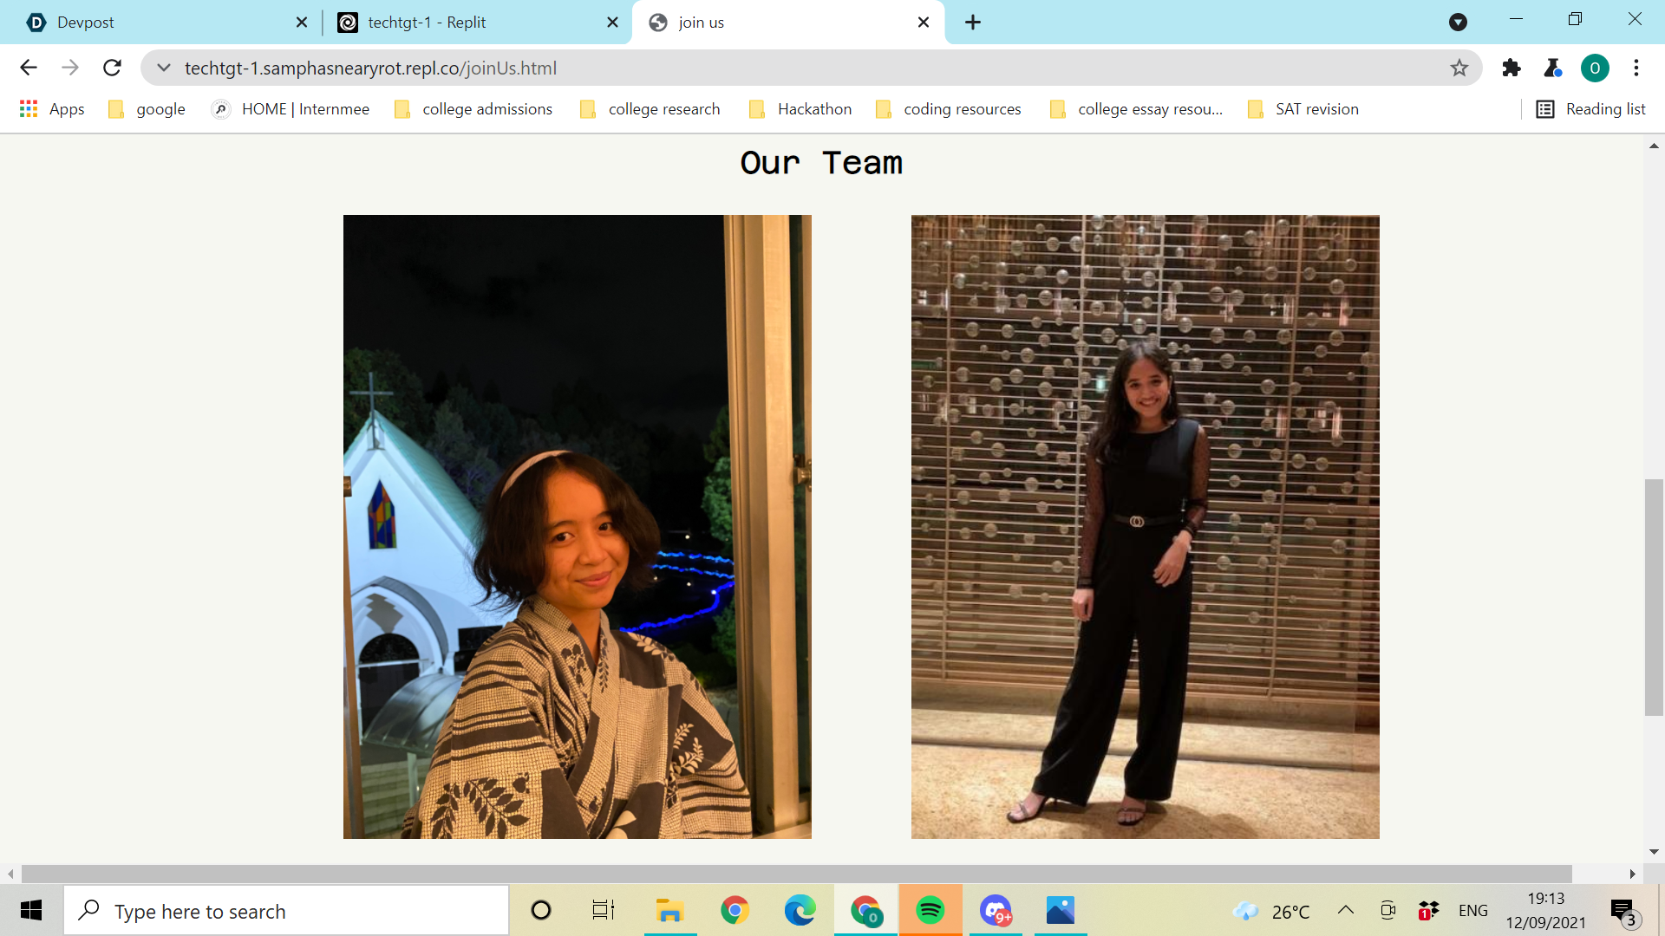
Task: Open the Extensions puzzle icon
Action: point(1512,68)
